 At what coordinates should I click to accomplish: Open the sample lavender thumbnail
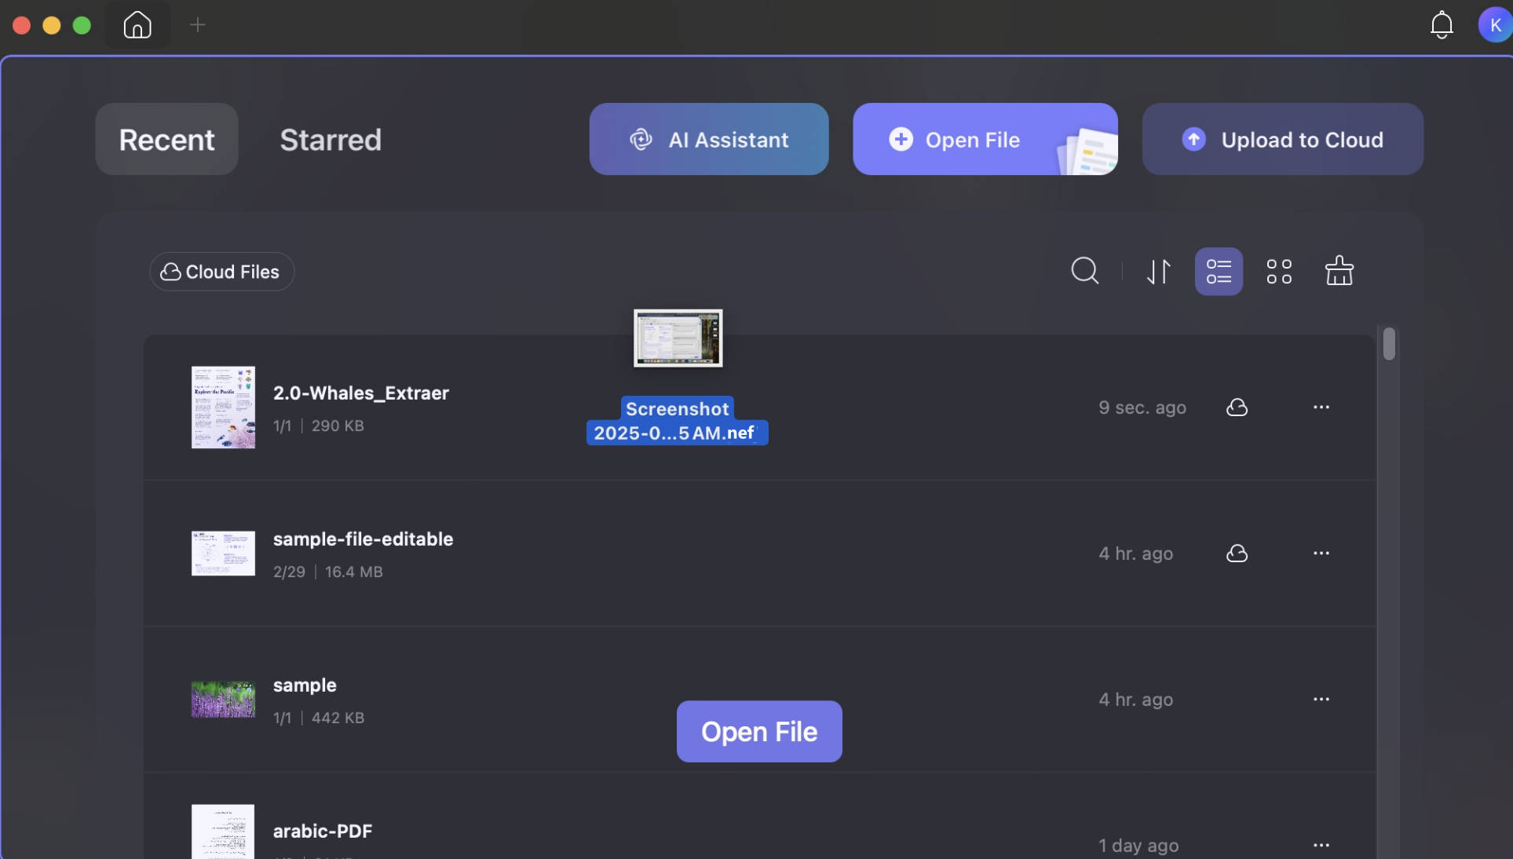pyautogui.click(x=223, y=700)
